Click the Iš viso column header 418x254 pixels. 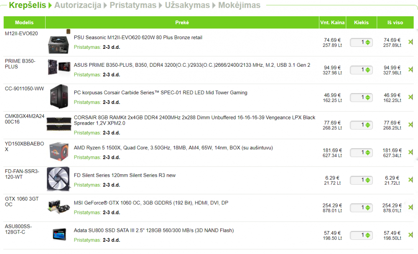click(x=395, y=23)
